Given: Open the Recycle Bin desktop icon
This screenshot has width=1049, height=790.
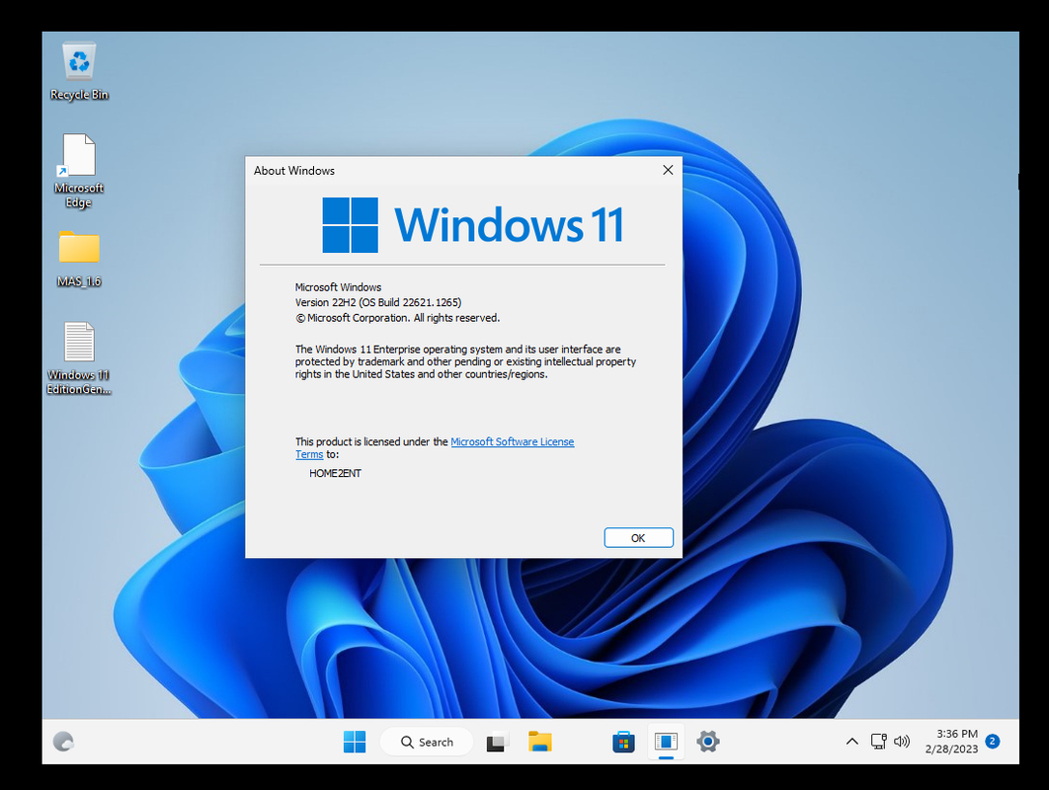Looking at the screenshot, I should [x=79, y=71].
